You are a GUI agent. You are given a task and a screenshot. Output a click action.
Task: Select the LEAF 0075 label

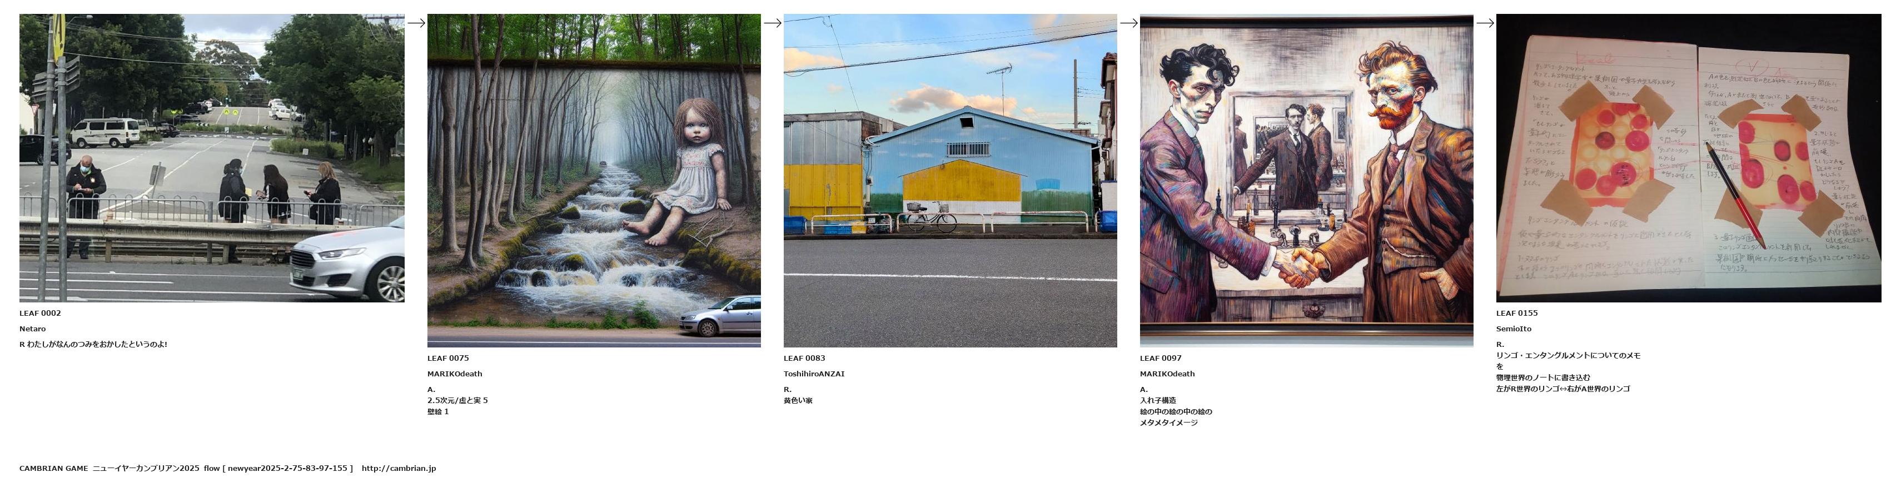pos(448,358)
